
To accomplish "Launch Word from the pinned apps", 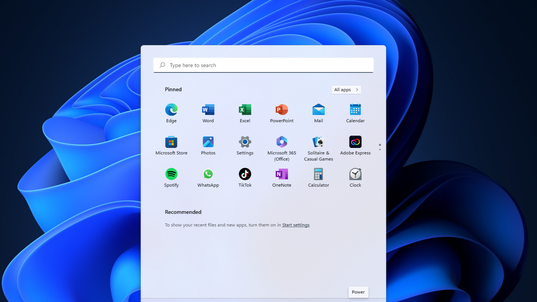I will [x=208, y=113].
